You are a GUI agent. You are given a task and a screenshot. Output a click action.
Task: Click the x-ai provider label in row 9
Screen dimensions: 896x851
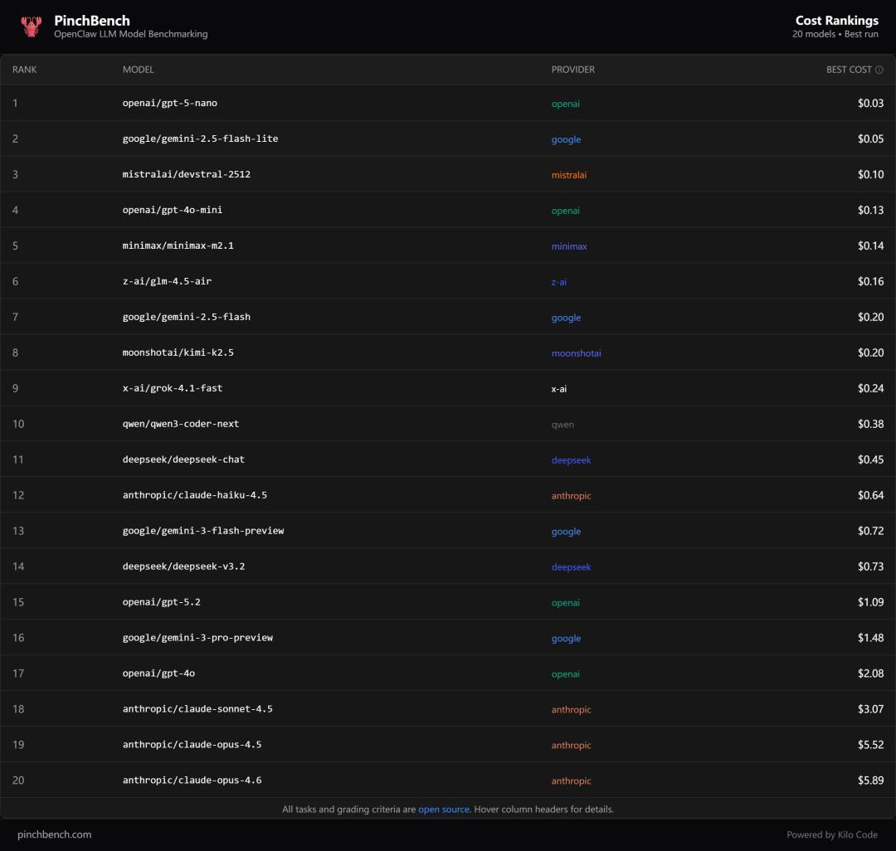tap(559, 389)
